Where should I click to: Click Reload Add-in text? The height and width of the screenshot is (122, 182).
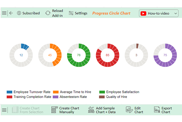[57, 13]
